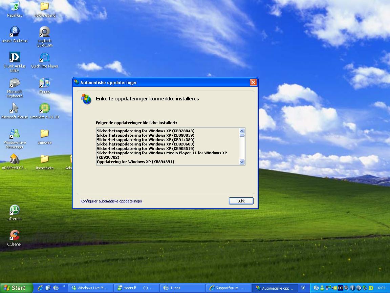
Task: Click Internet Explorer in Quick Launch
Action: [x=40, y=288]
